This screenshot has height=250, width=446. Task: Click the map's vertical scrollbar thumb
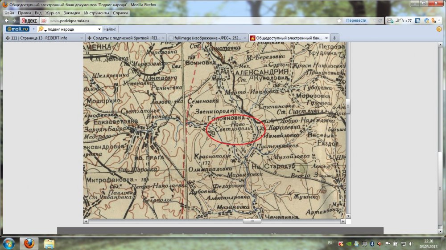348,106
